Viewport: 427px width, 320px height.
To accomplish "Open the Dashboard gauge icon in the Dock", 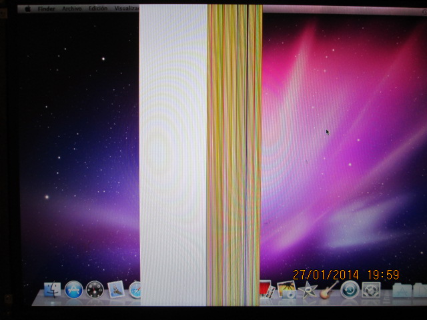I will (95, 290).
